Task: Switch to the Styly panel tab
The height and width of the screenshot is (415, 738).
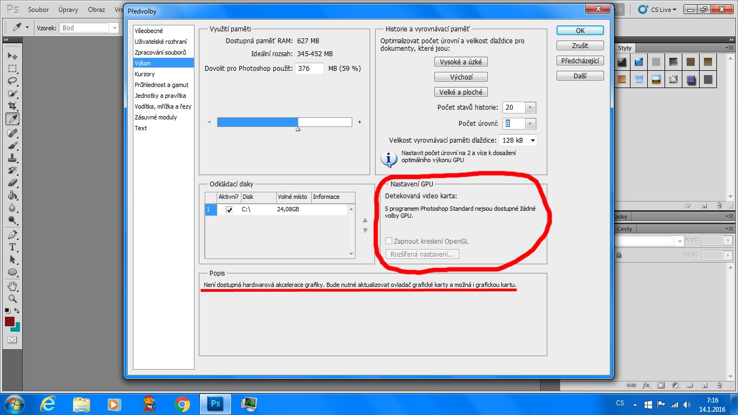Action: pos(625,48)
